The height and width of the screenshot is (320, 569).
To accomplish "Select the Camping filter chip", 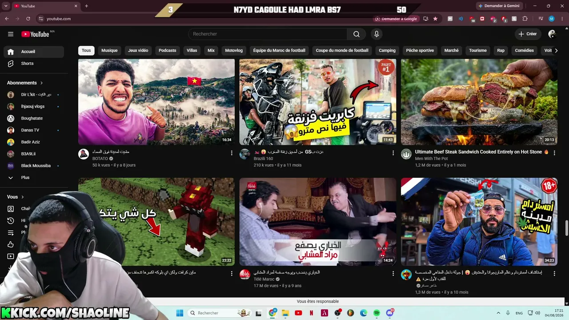I will [x=387, y=51].
